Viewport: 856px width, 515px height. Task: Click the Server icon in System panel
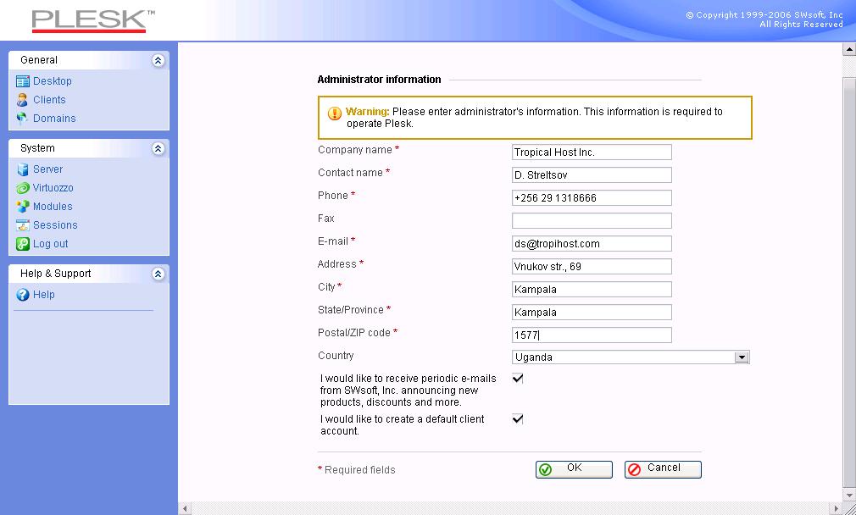coord(23,169)
